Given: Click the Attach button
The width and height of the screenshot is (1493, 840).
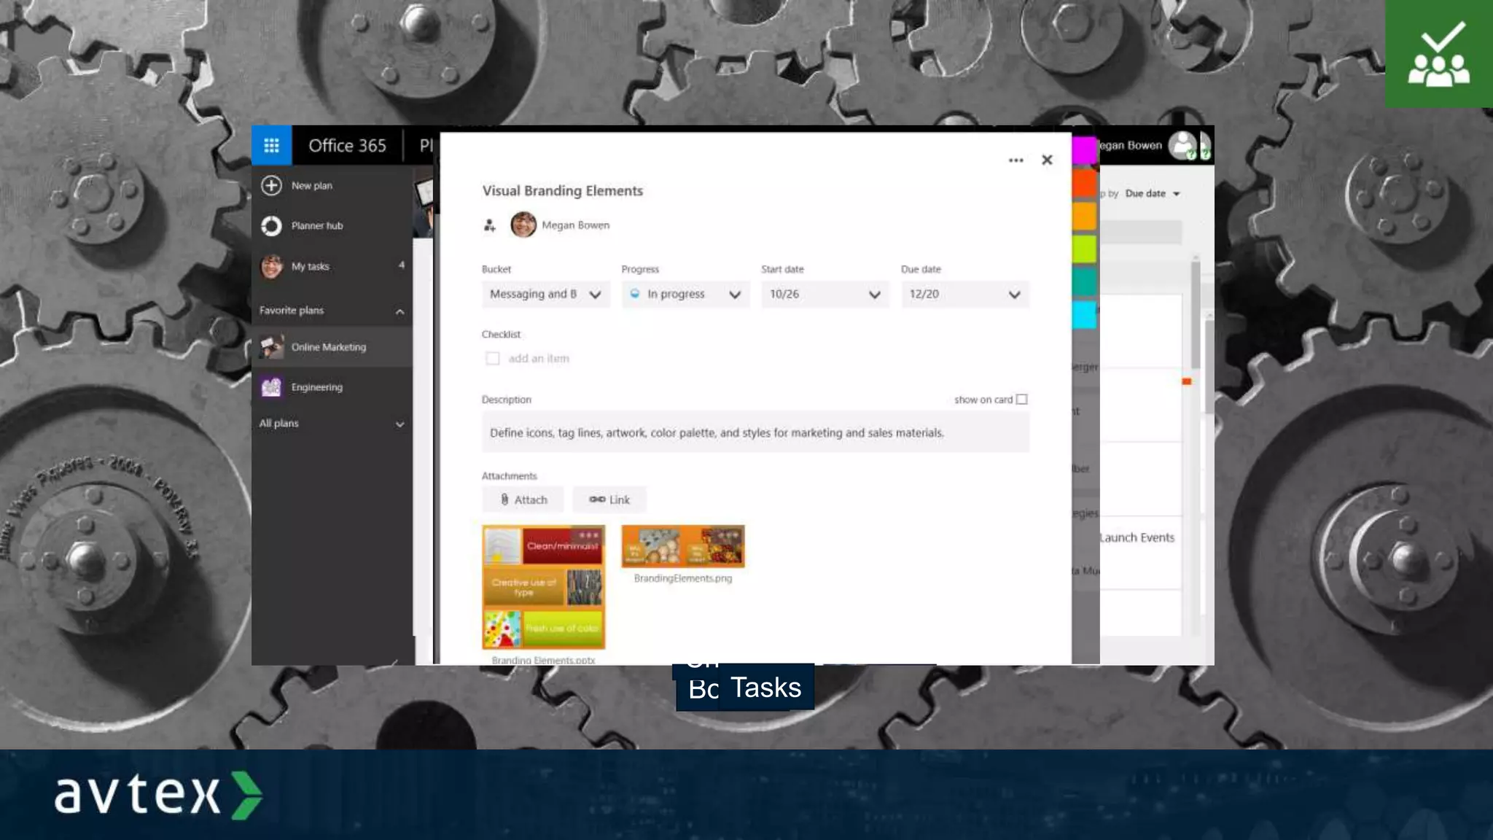Looking at the screenshot, I should point(523,500).
